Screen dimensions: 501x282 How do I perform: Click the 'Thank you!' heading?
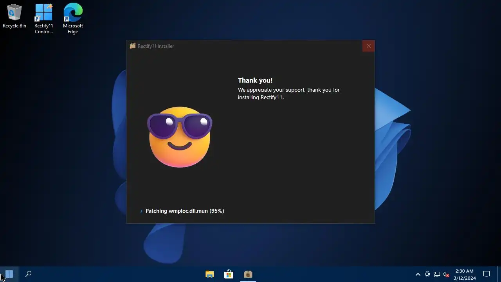pos(255,80)
